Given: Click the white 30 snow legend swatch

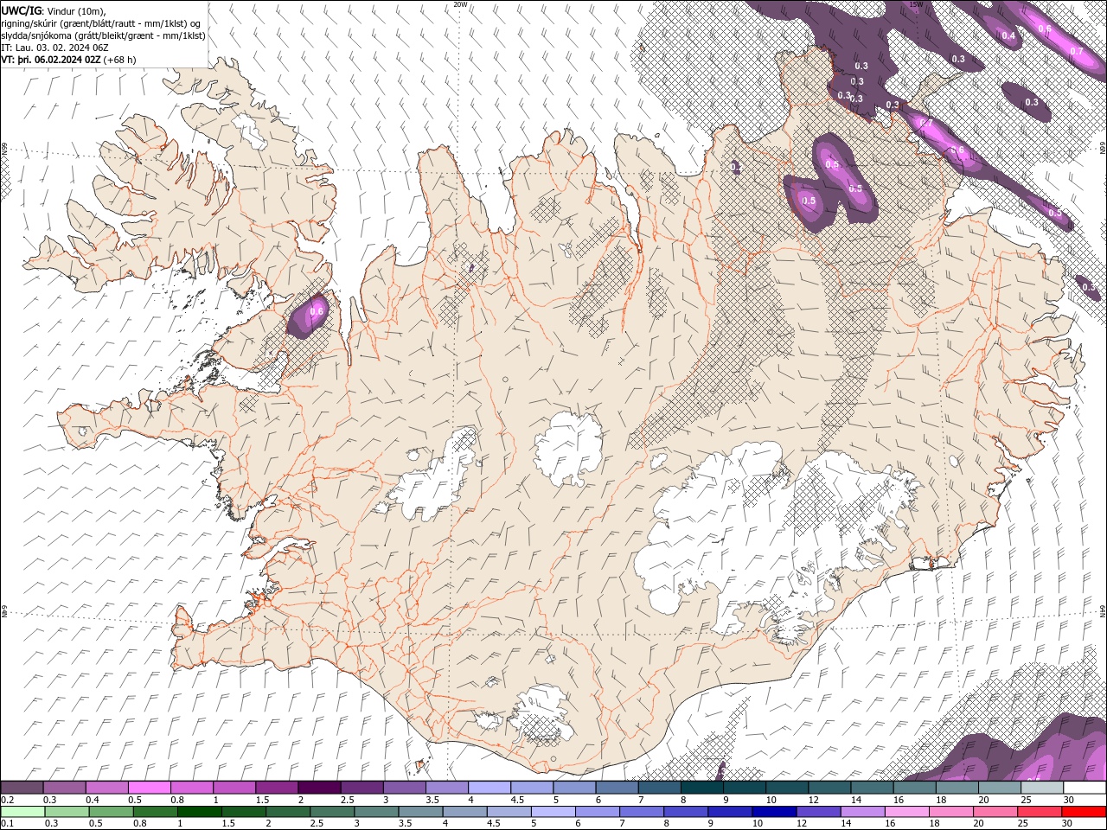Looking at the screenshot, I should click(1085, 788).
